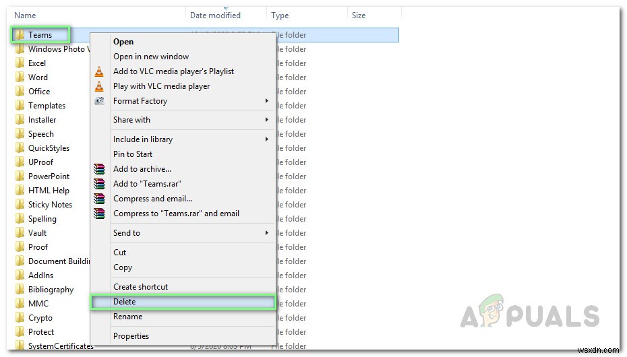Click WinRAR icon next to Compress and email...
This screenshot has height=357, width=627.
[x=99, y=199]
